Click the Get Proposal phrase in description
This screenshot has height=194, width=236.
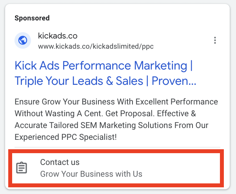tap(130, 113)
